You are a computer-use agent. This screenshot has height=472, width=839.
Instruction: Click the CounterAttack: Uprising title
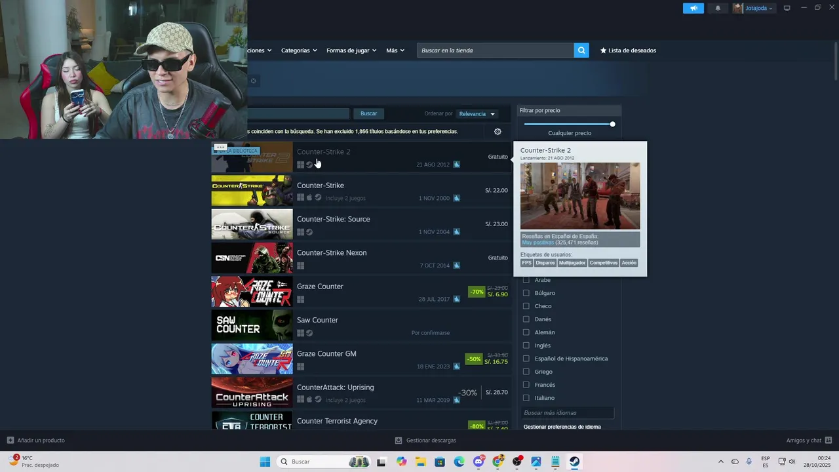point(336,387)
